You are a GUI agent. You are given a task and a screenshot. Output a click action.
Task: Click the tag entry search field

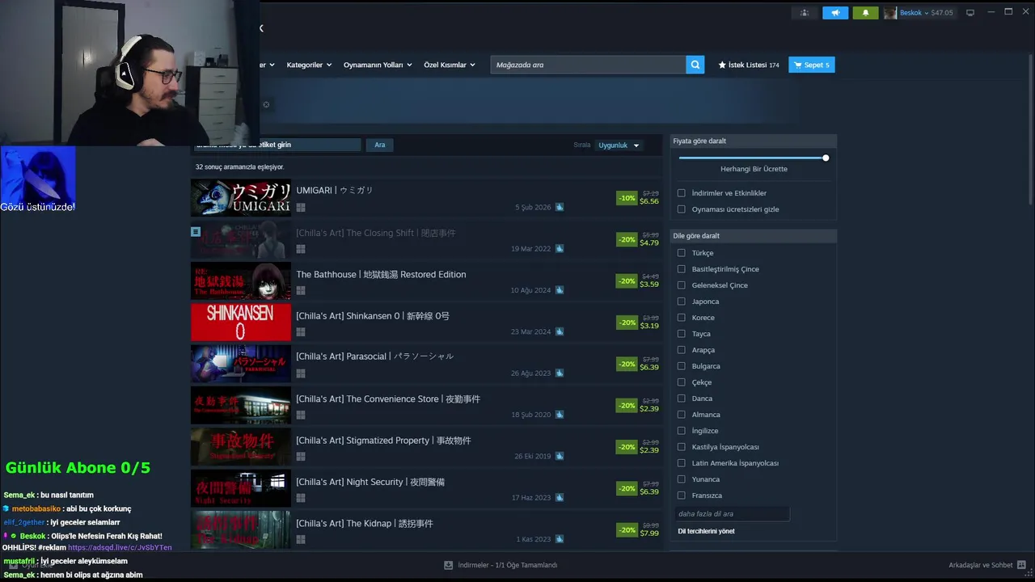276,145
